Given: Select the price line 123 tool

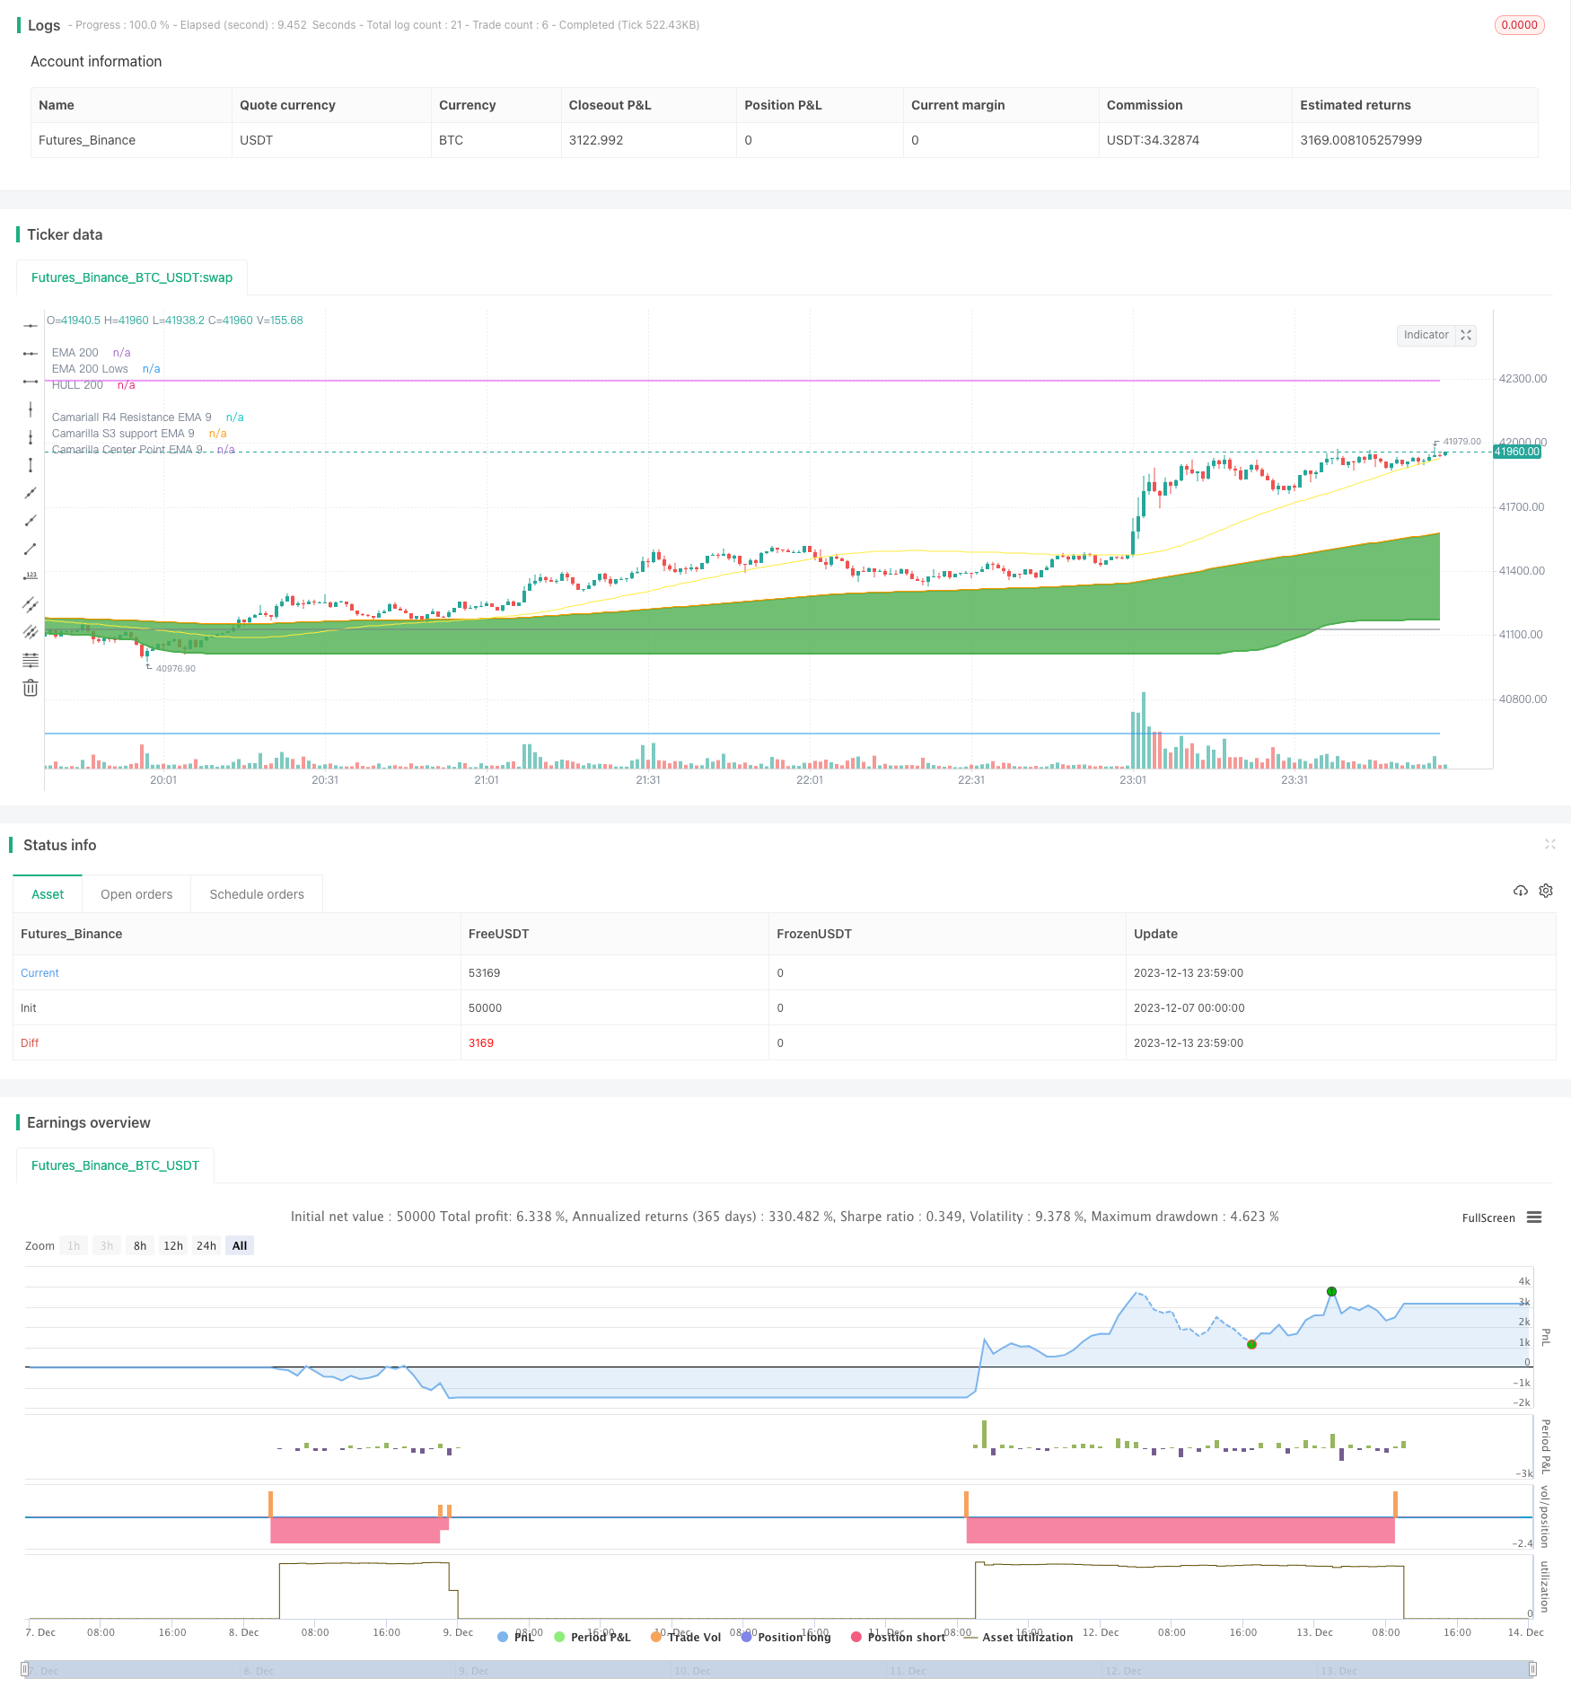Looking at the screenshot, I should click(x=31, y=576).
